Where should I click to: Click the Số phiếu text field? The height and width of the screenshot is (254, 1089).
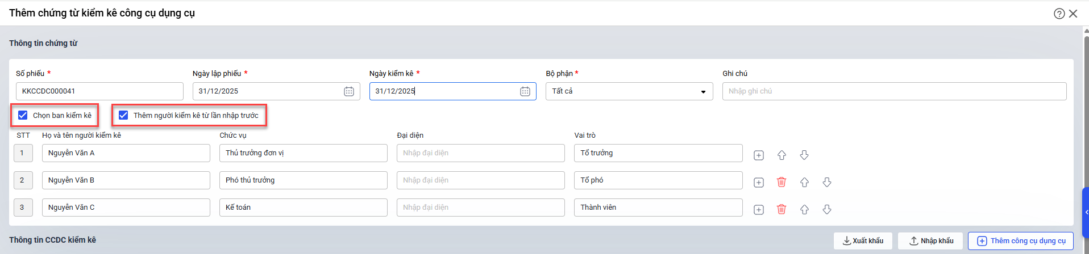[99, 91]
